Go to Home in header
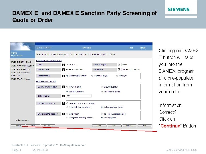 [x=131, y=48]
